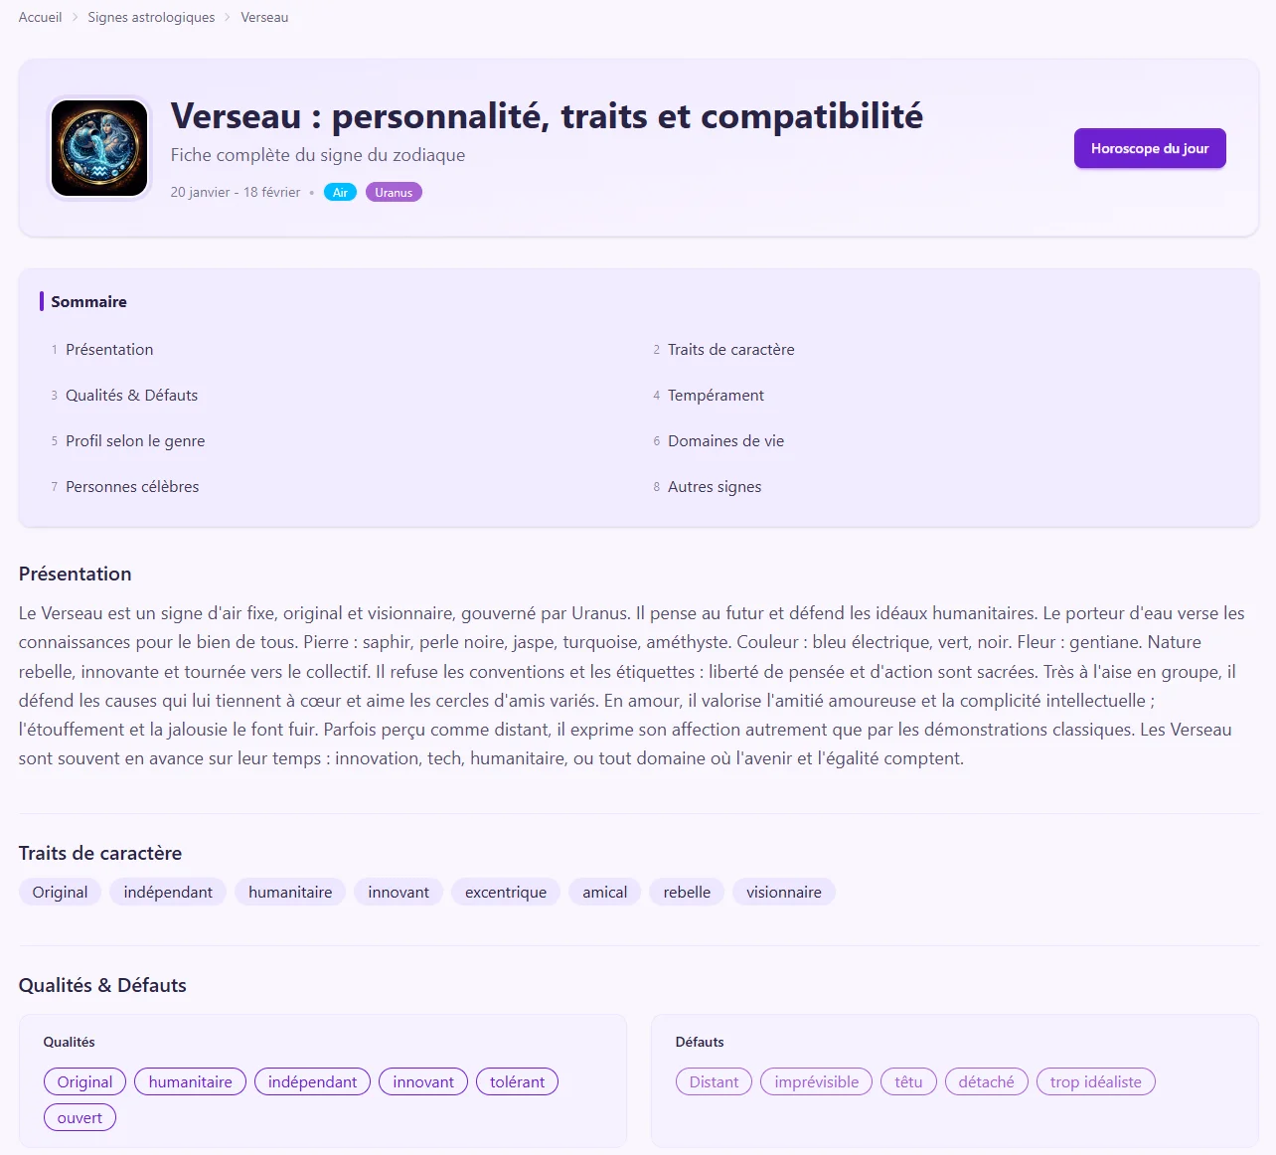The width and height of the screenshot is (1276, 1155).
Task: Jump to Présentation in the Sommaire
Action: pos(109,350)
